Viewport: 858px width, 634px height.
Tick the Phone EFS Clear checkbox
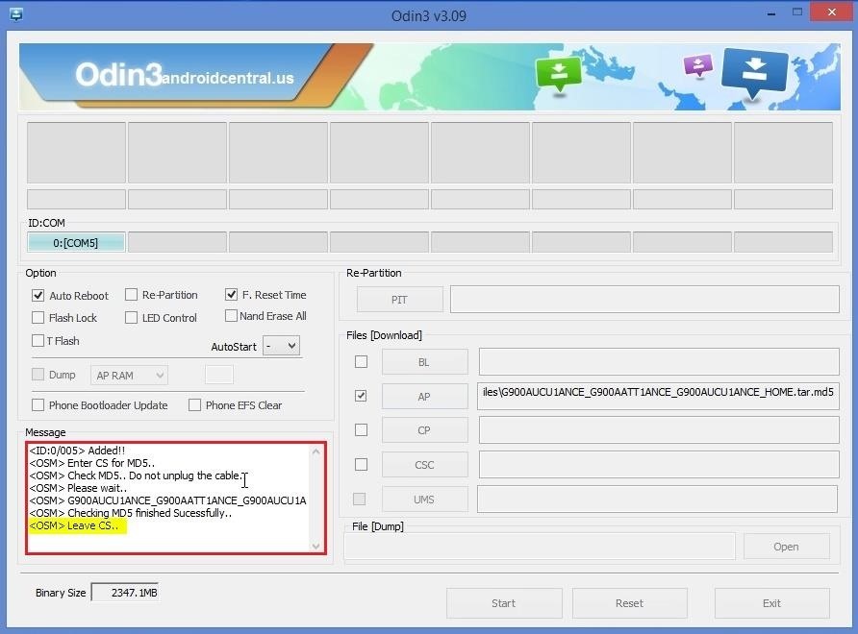click(x=194, y=405)
